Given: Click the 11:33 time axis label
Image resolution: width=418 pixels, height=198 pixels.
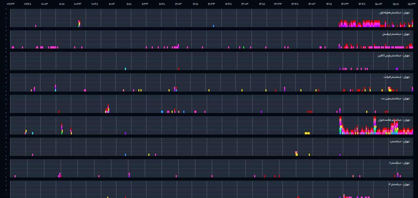Looking at the screenshot, I should point(144,4).
